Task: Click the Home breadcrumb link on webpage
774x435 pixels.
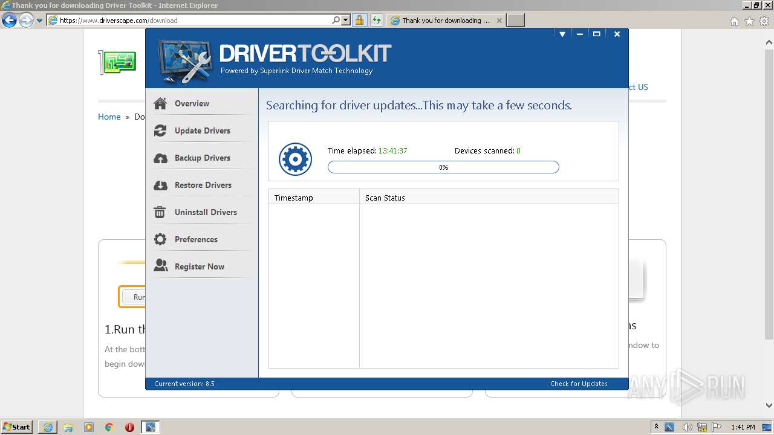Action: [x=109, y=117]
